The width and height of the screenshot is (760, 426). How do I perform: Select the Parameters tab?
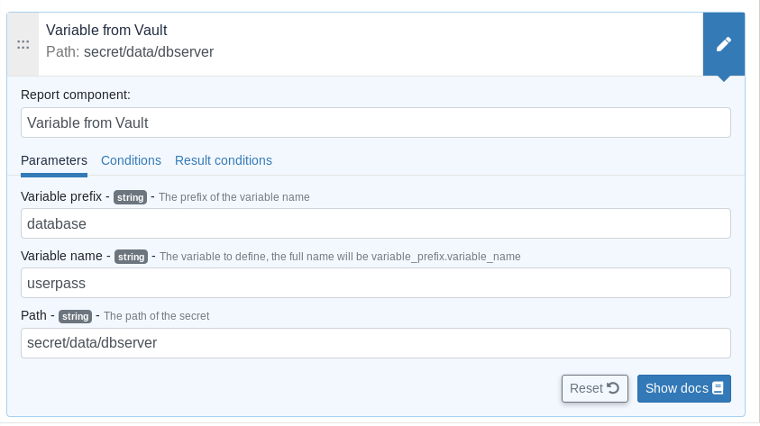click(54, 160)
